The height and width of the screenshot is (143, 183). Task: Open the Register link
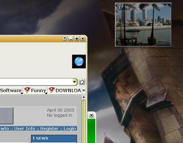click(x=49, y=129)
